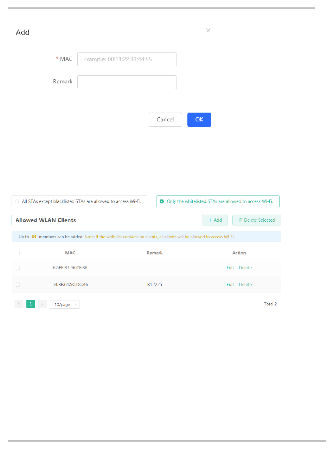Click the MAC address input field

coord(127,59)
